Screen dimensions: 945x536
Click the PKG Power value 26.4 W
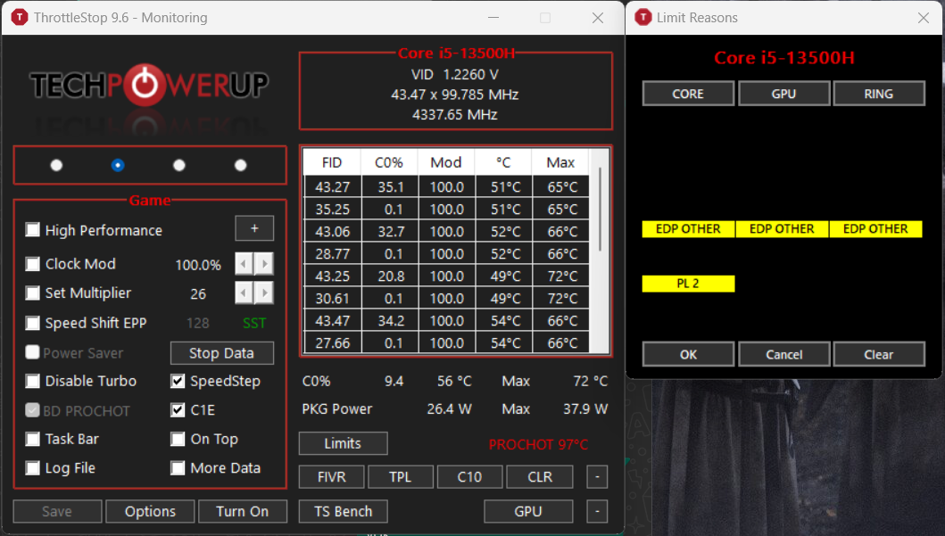(449, 409)
